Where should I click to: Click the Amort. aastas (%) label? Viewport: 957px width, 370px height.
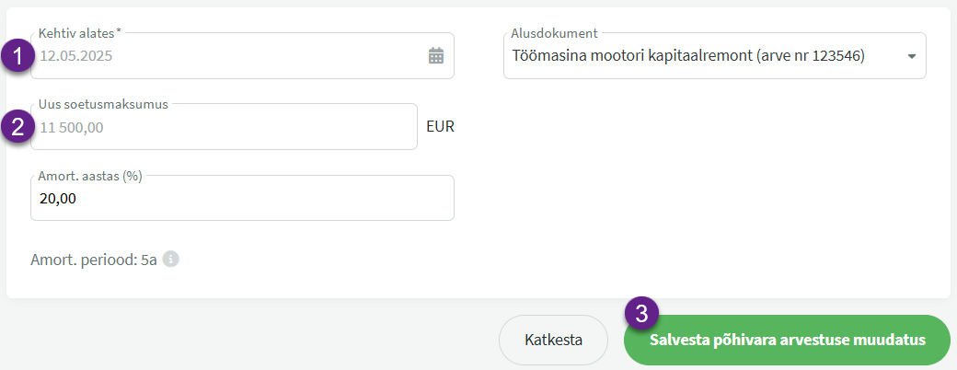click(x=90, y=177)
